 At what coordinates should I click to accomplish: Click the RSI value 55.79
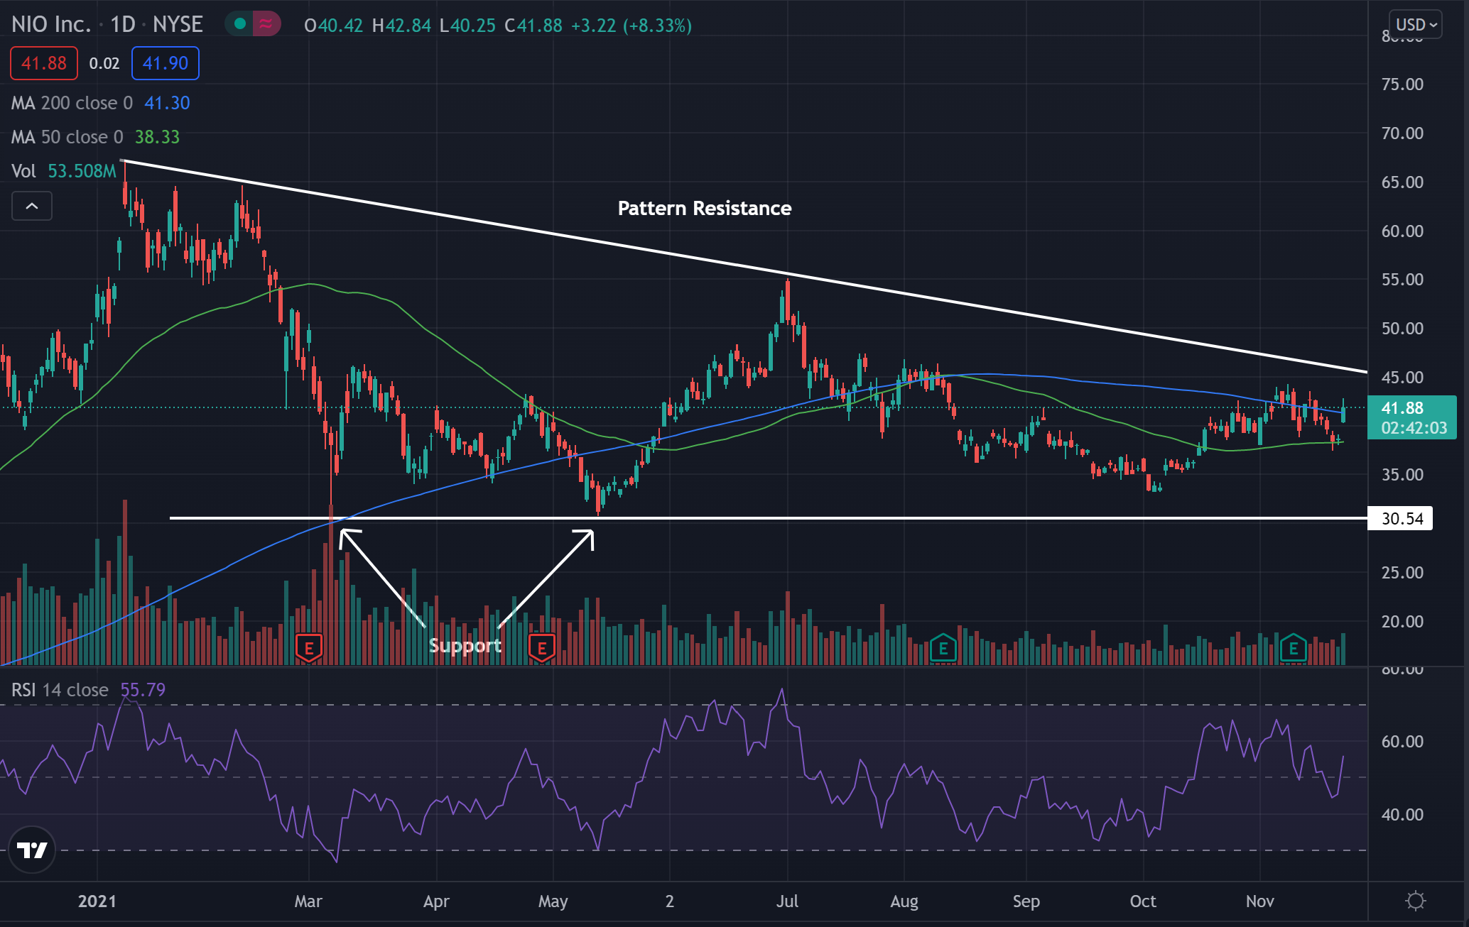click(x=143, y=690)
